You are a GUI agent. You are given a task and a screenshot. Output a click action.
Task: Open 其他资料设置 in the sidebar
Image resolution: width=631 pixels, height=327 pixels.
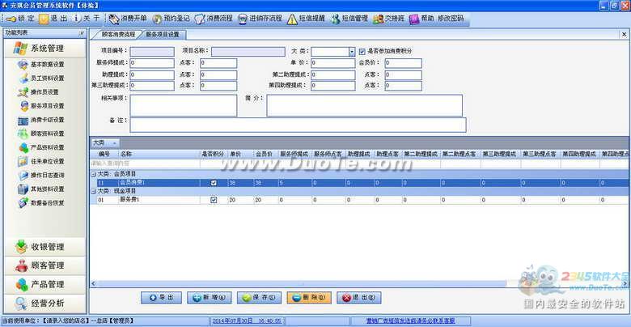pos(41,189)
